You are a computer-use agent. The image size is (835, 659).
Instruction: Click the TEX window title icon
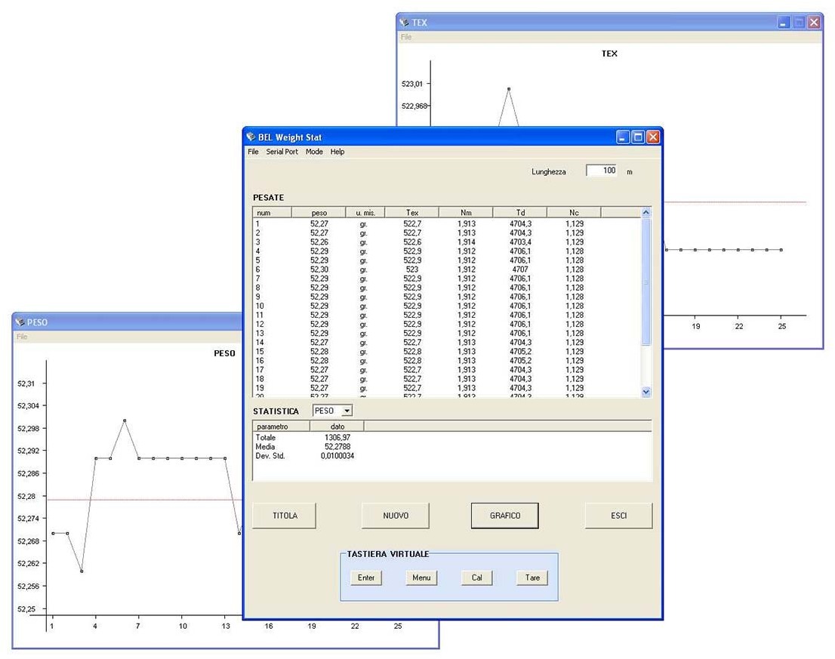click(404, 23)
